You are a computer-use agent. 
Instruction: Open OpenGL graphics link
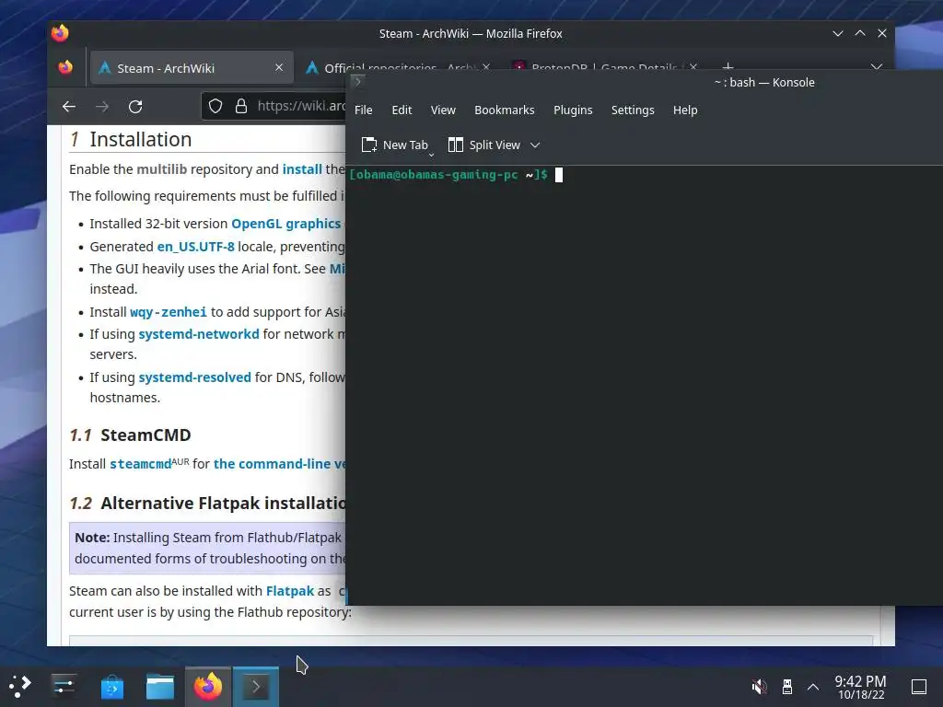click(286, 224)
